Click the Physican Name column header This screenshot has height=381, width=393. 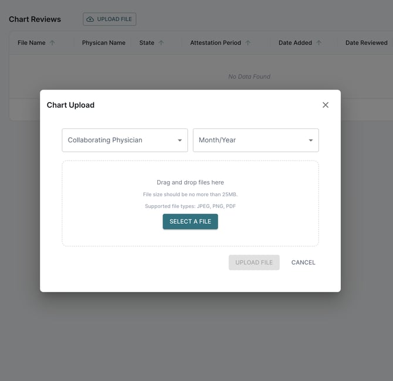[104, 43]
